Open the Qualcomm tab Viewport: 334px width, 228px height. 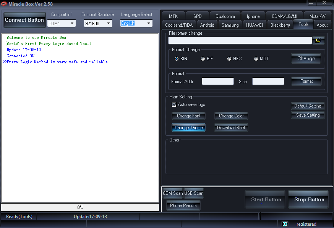pos(225,16)
